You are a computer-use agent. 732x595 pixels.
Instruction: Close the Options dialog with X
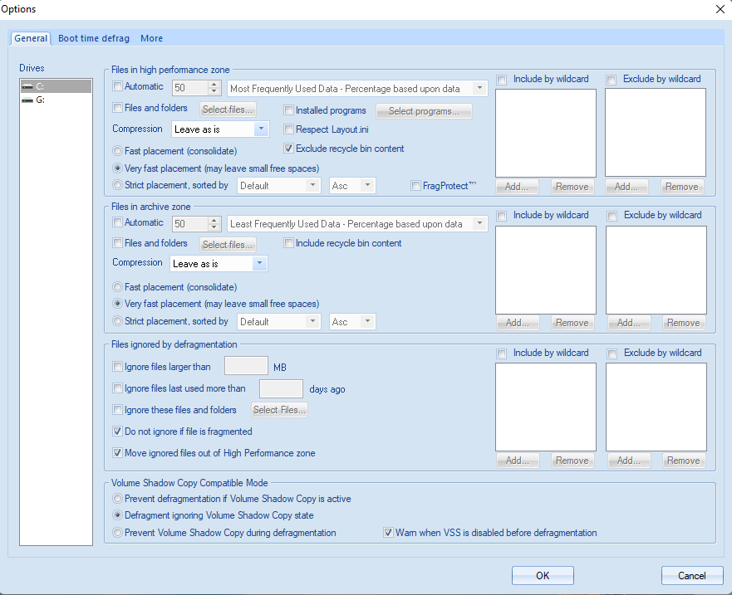[720, 9]
